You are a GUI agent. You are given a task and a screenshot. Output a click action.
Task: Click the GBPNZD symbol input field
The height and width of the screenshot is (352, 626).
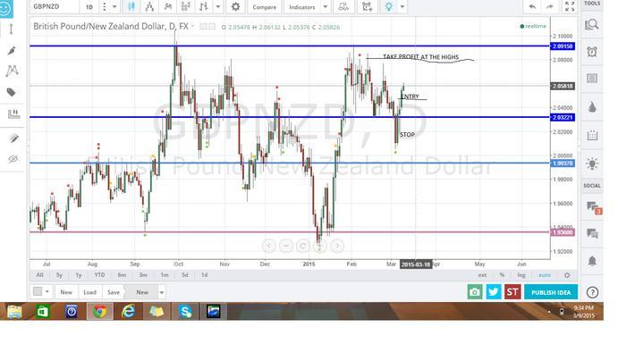(54, 7)
